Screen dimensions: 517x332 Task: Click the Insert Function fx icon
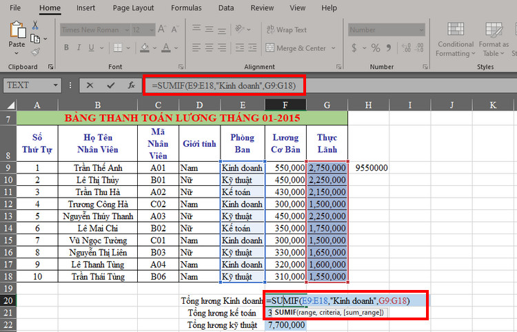click(131, 85)
